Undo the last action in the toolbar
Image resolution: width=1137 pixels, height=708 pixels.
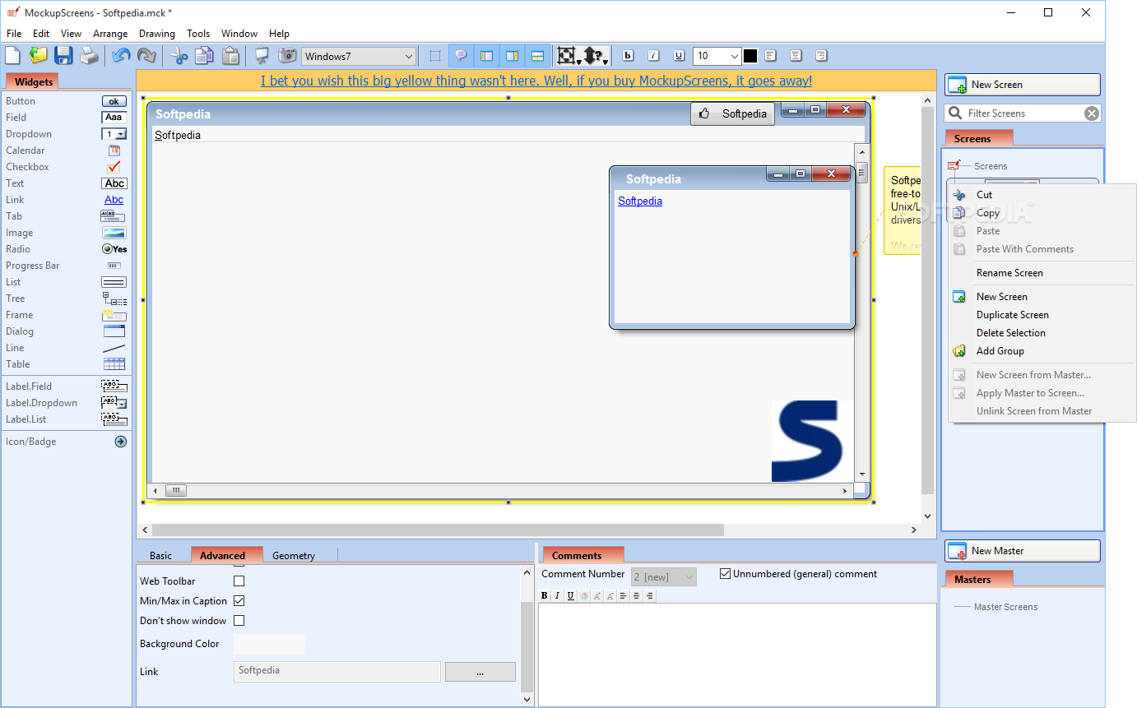121,56
